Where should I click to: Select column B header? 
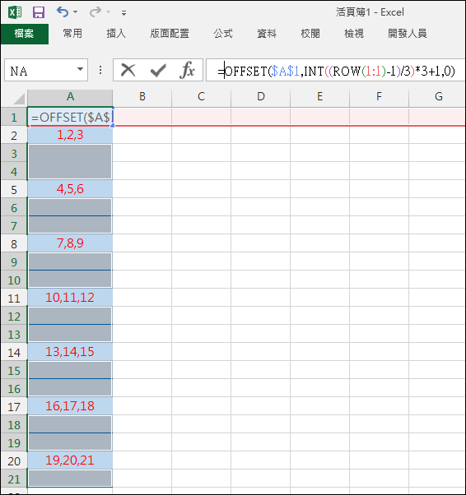point(142,96)
